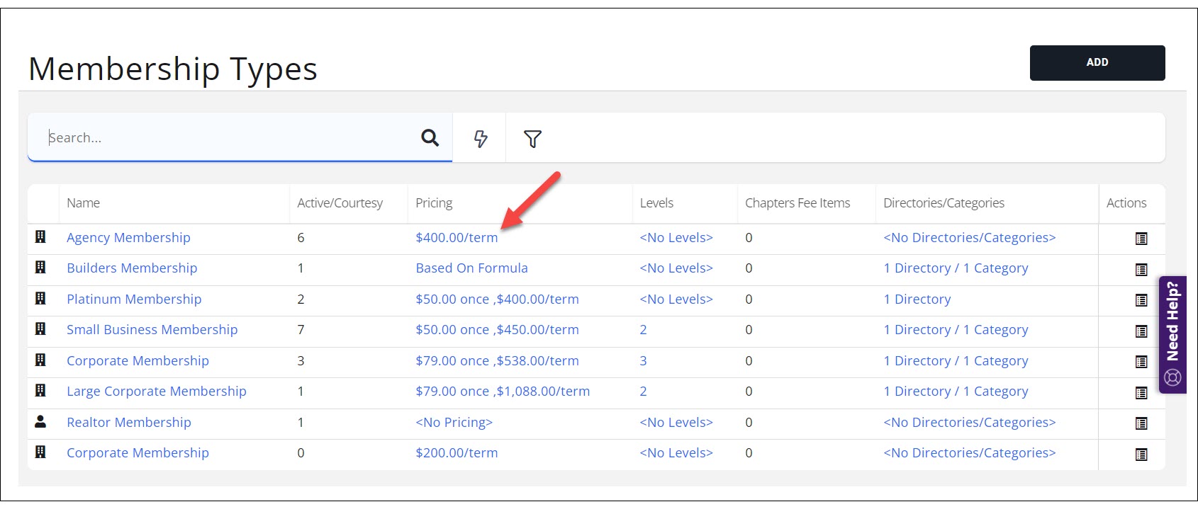1198x514 pixels.
Task: Click the Pricing column header
Action: coord(434,203)
